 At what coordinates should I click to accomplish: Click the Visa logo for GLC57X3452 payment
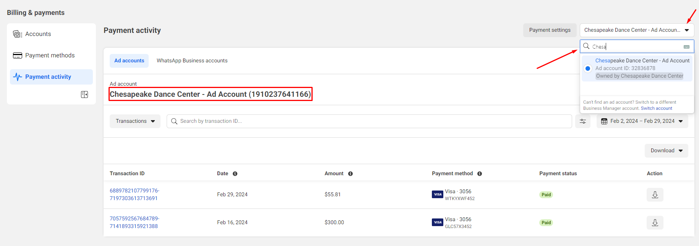click(x=438, y=222)
